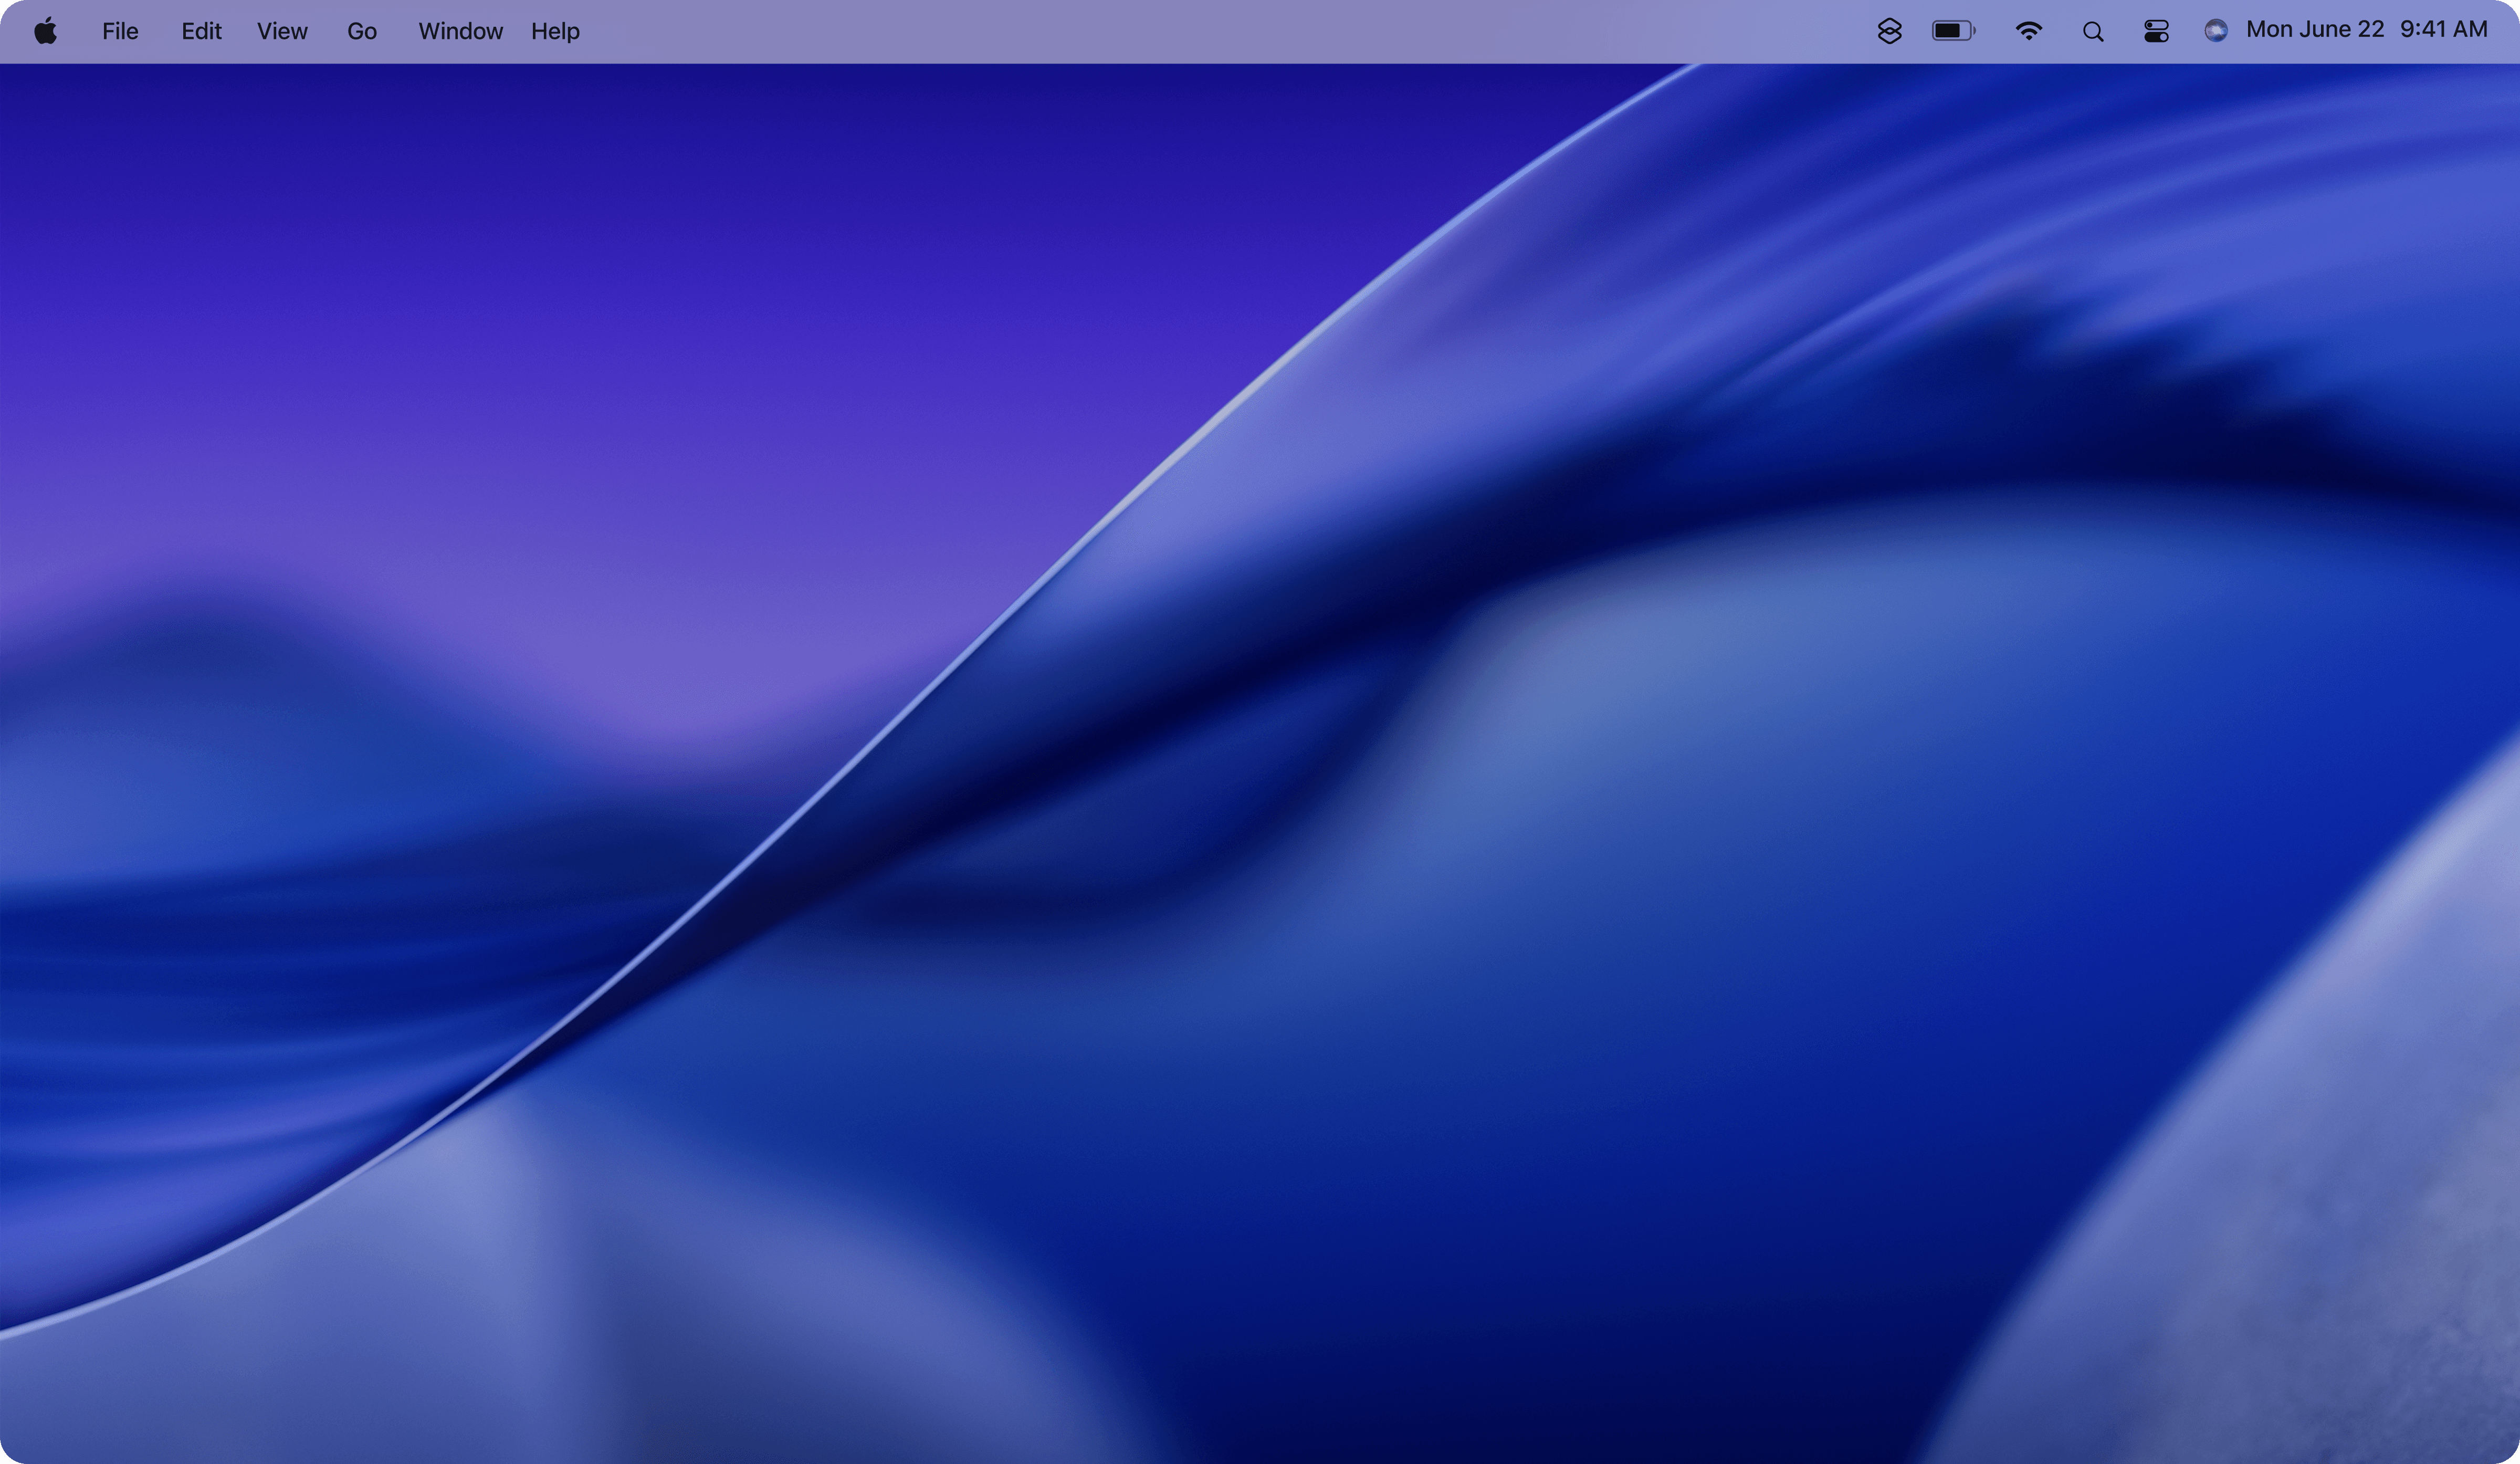Open the Apple menu

pyautogui.click(x=45, y=31)
